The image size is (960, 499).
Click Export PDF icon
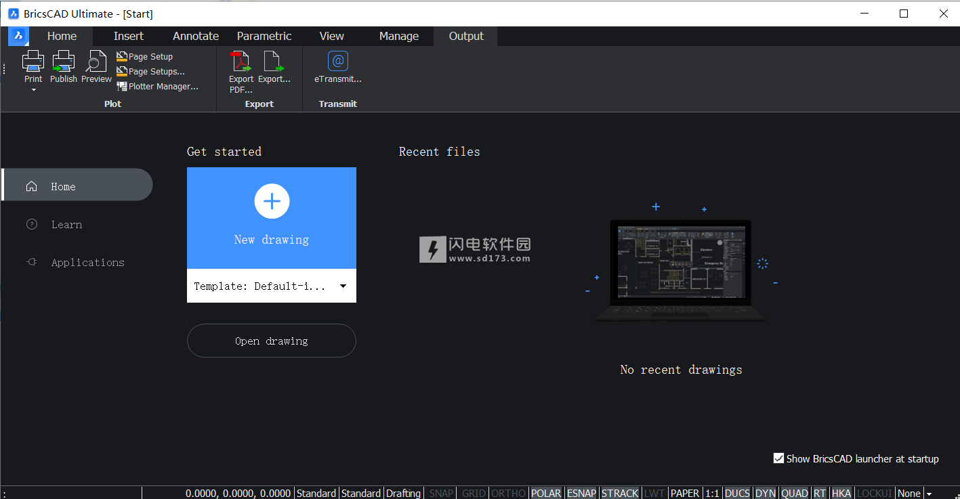coord(241,62)
